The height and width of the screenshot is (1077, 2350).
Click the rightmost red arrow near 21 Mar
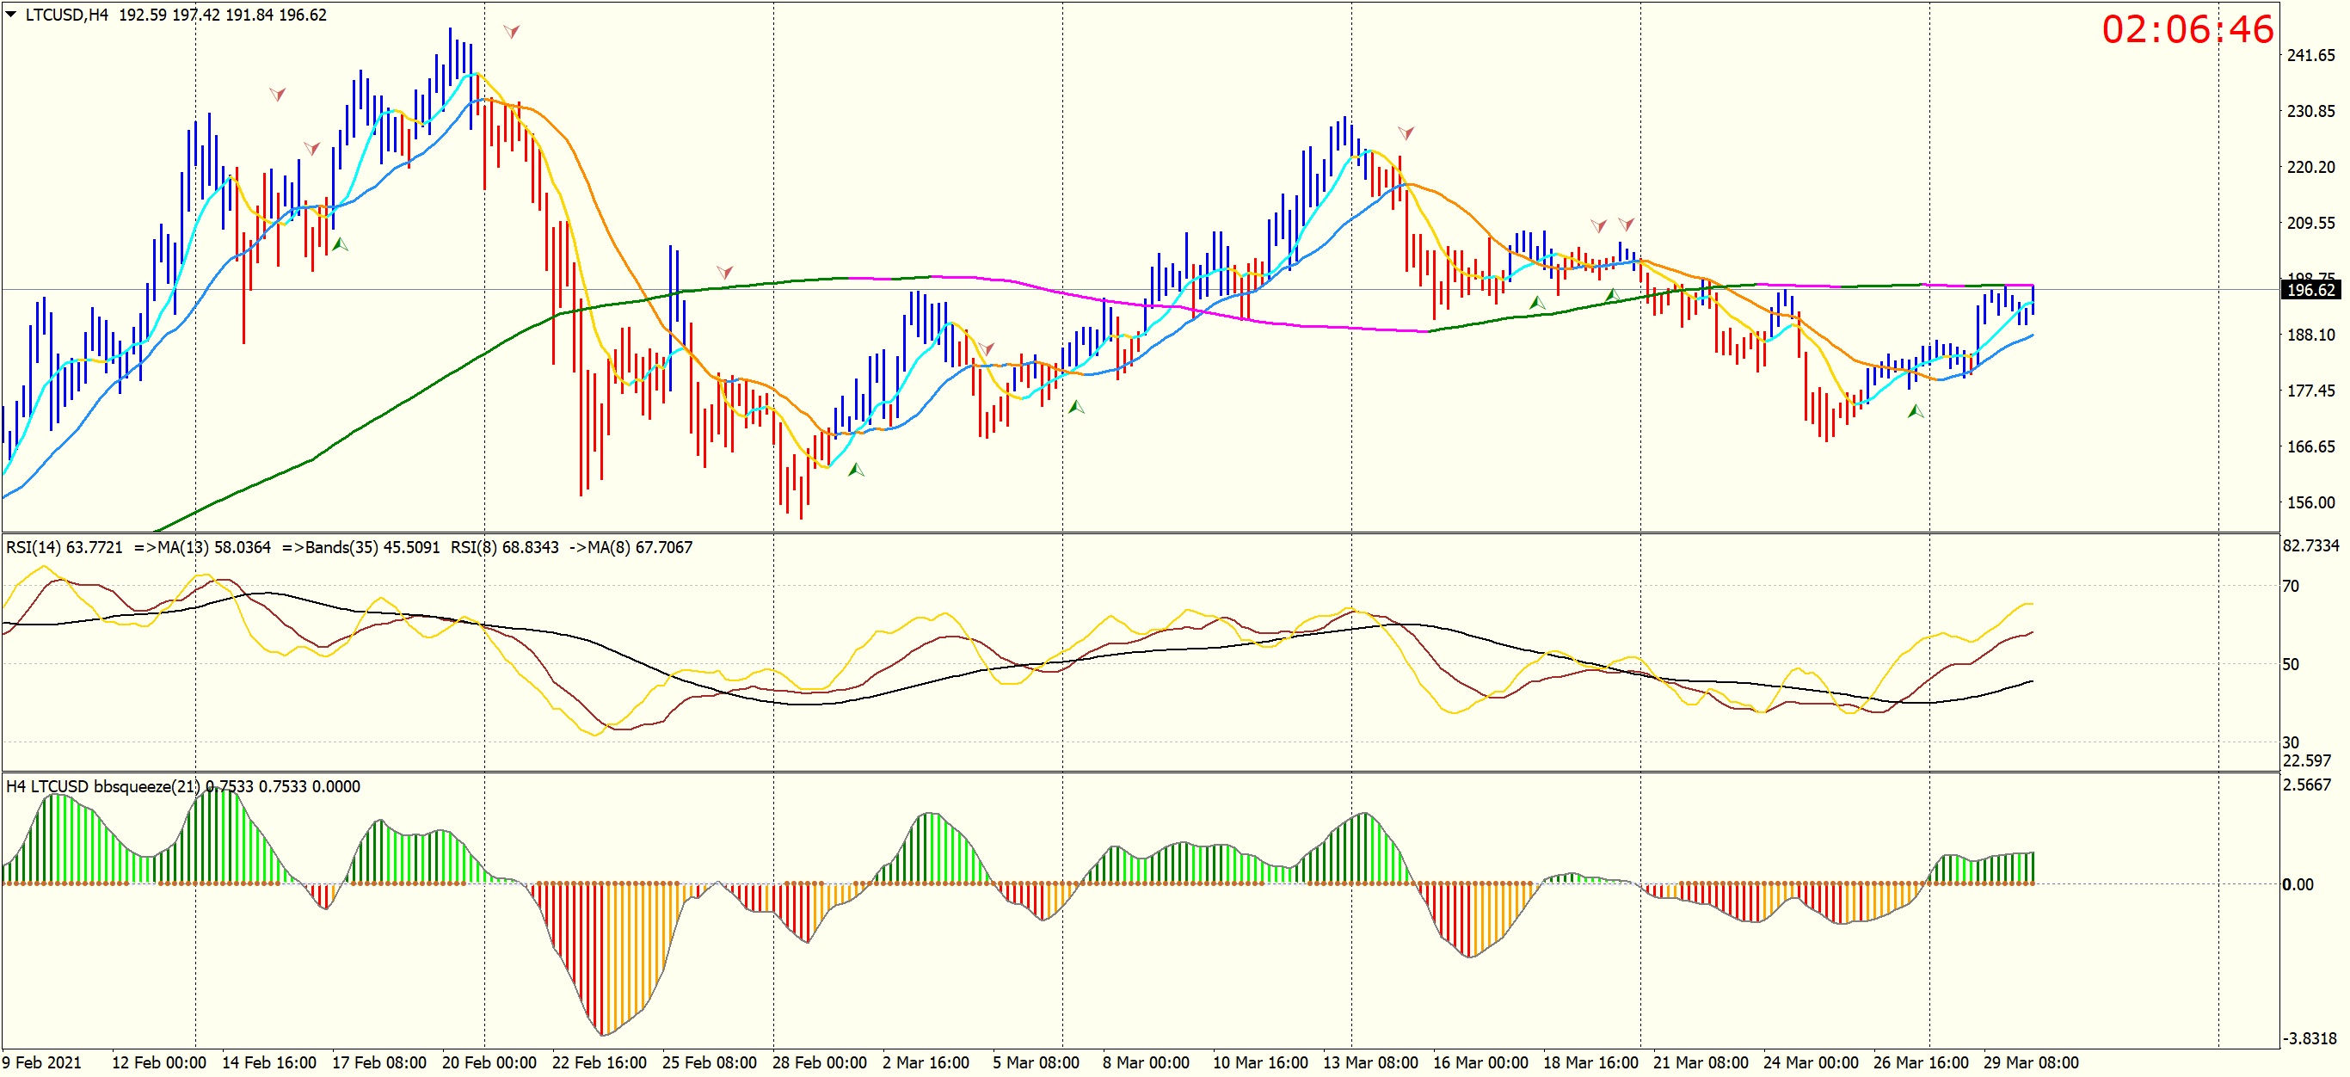1626,224
